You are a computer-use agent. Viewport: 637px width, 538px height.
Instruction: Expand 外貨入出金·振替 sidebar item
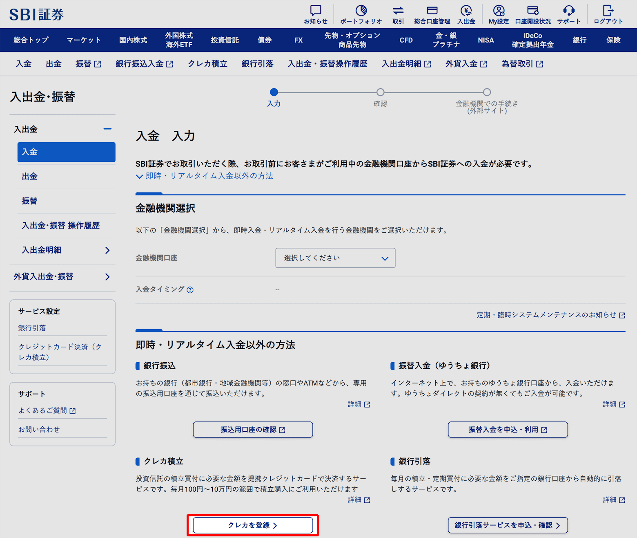(x=107, y=277)
